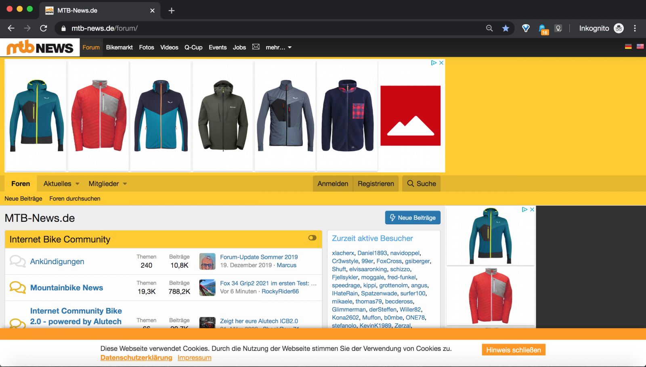
Task: Open the Inkognito profile icon
Action: tap(619, 28)
